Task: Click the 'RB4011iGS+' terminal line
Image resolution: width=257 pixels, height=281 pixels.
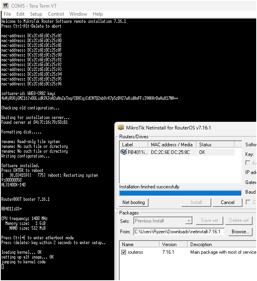Action: [12, 209]
